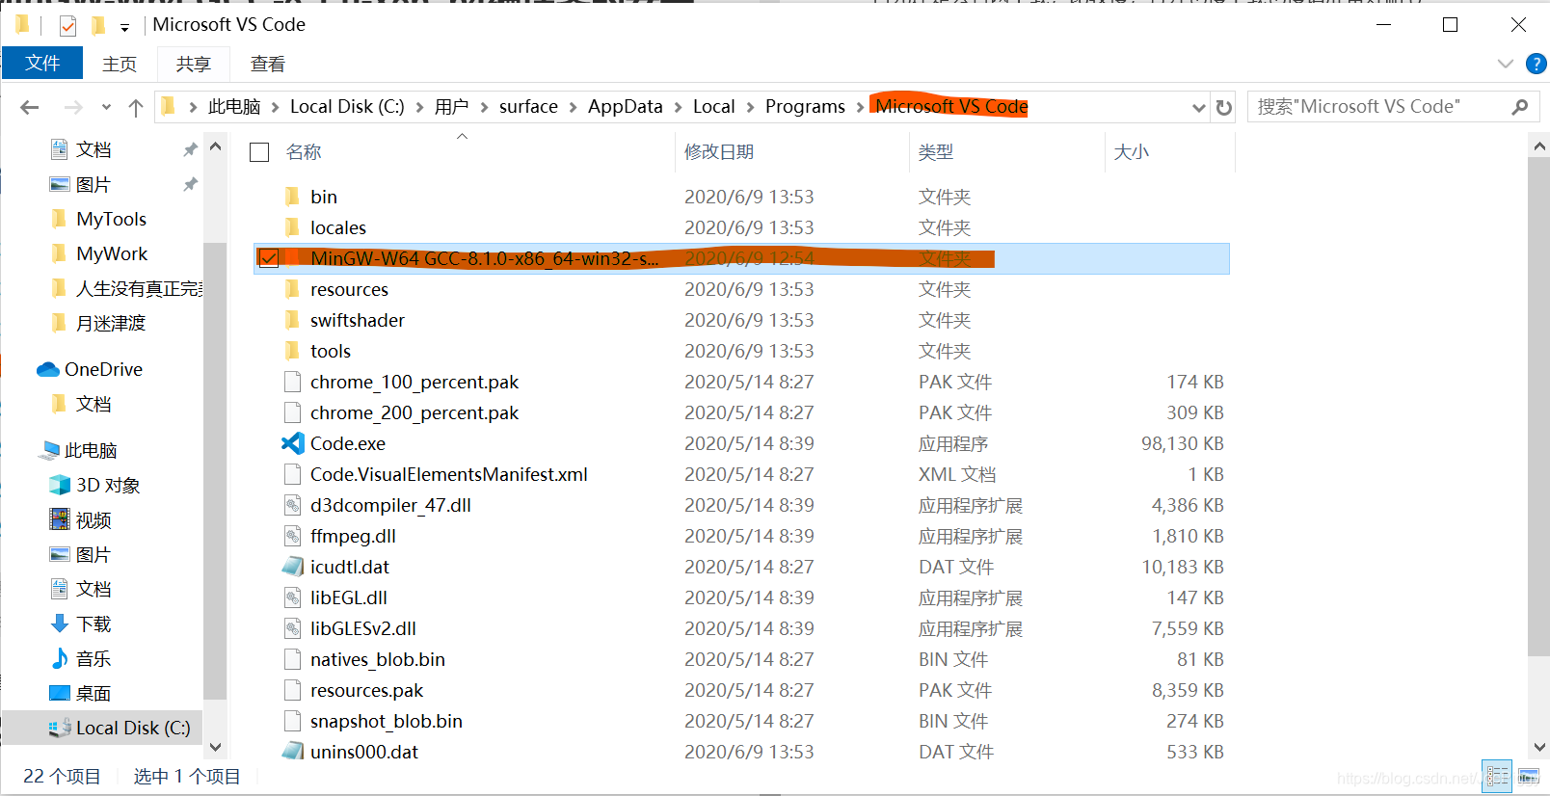The height and width of the screenshot is (796, 1550).
Task: Select the bin folder icon
Action: 293,197
